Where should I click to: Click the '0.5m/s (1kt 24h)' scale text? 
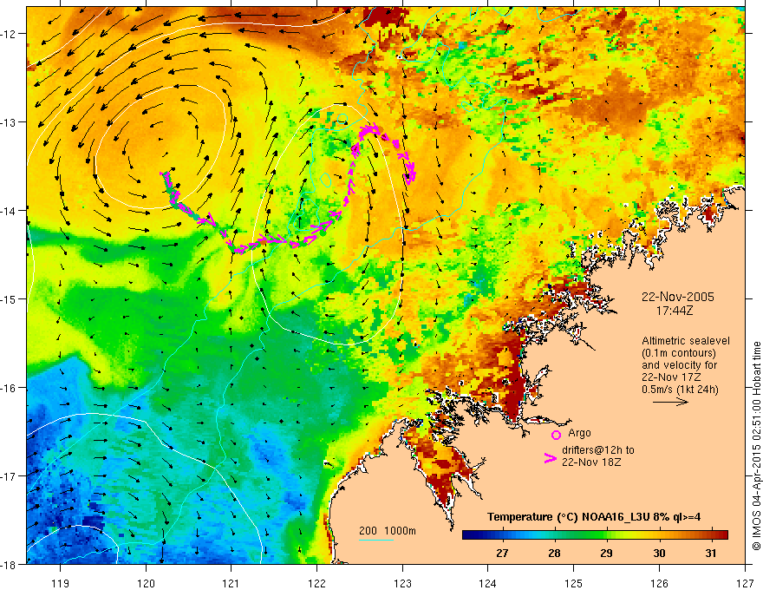(681, 390)
